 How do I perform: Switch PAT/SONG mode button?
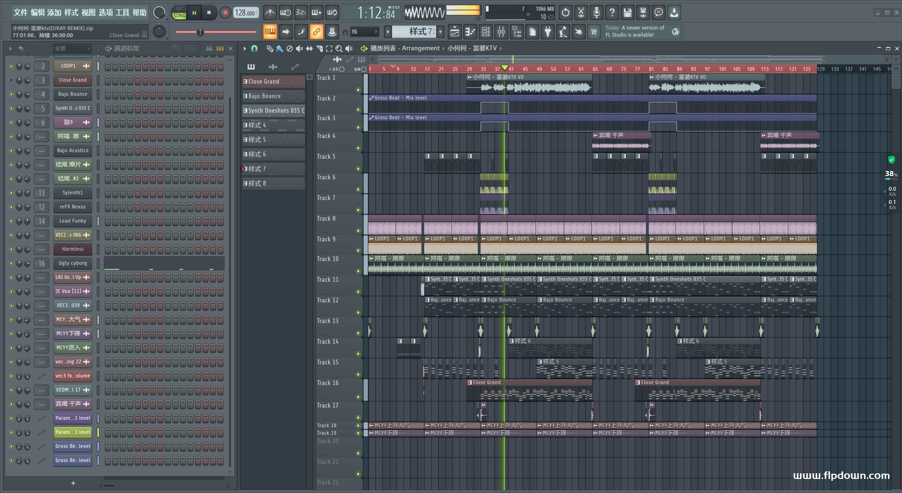[x=179, y=13]
